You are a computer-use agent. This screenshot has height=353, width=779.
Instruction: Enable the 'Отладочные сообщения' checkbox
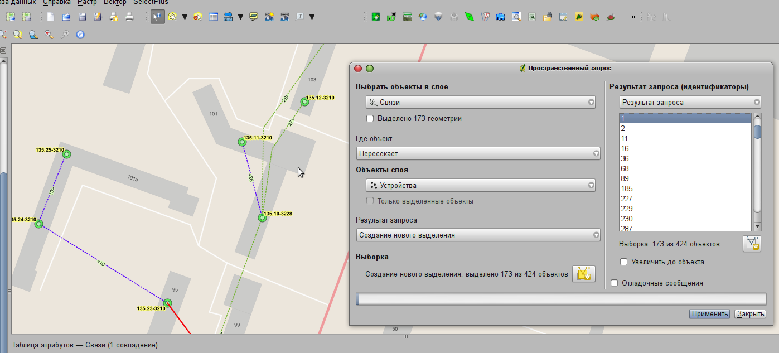[x=615, y=283]
